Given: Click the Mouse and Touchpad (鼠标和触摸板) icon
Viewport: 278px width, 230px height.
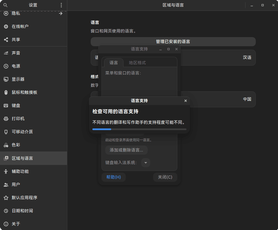Looking at the screenshot, I should tap(6, 92).
